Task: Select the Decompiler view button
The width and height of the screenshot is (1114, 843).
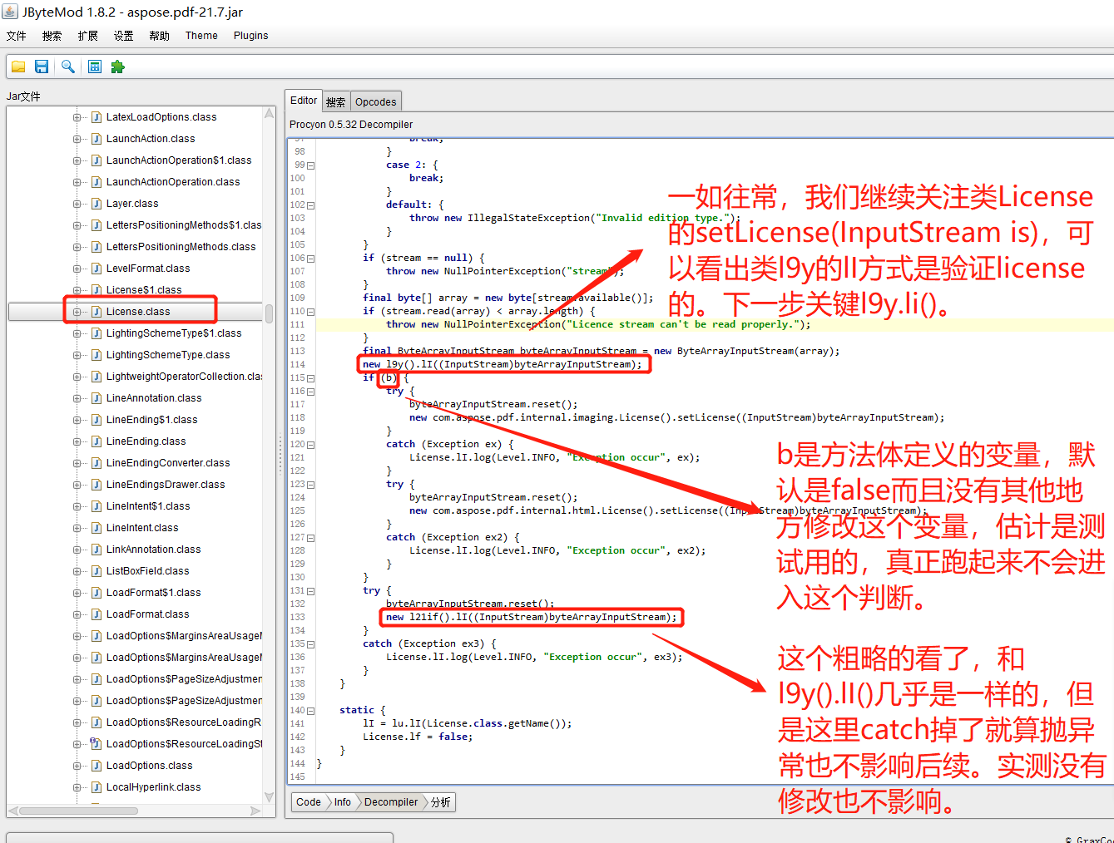Action: 390,802
